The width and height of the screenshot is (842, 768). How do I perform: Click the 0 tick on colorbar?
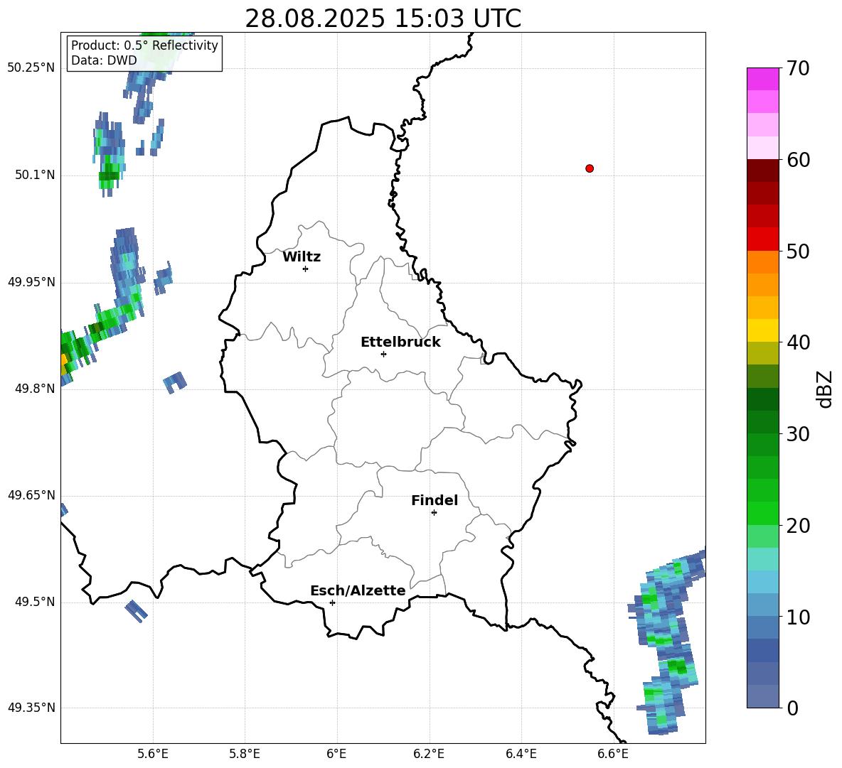pos(792,708)
